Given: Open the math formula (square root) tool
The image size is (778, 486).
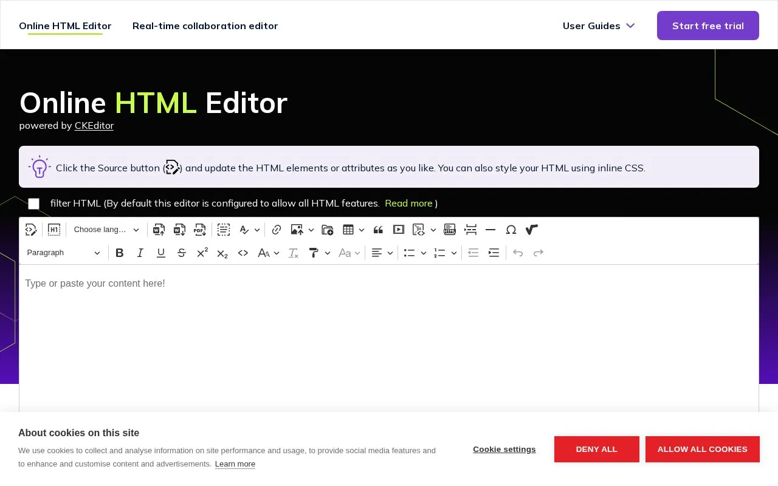Looking at the screenshot, I should pyautogui.click(x=532, y=230).
